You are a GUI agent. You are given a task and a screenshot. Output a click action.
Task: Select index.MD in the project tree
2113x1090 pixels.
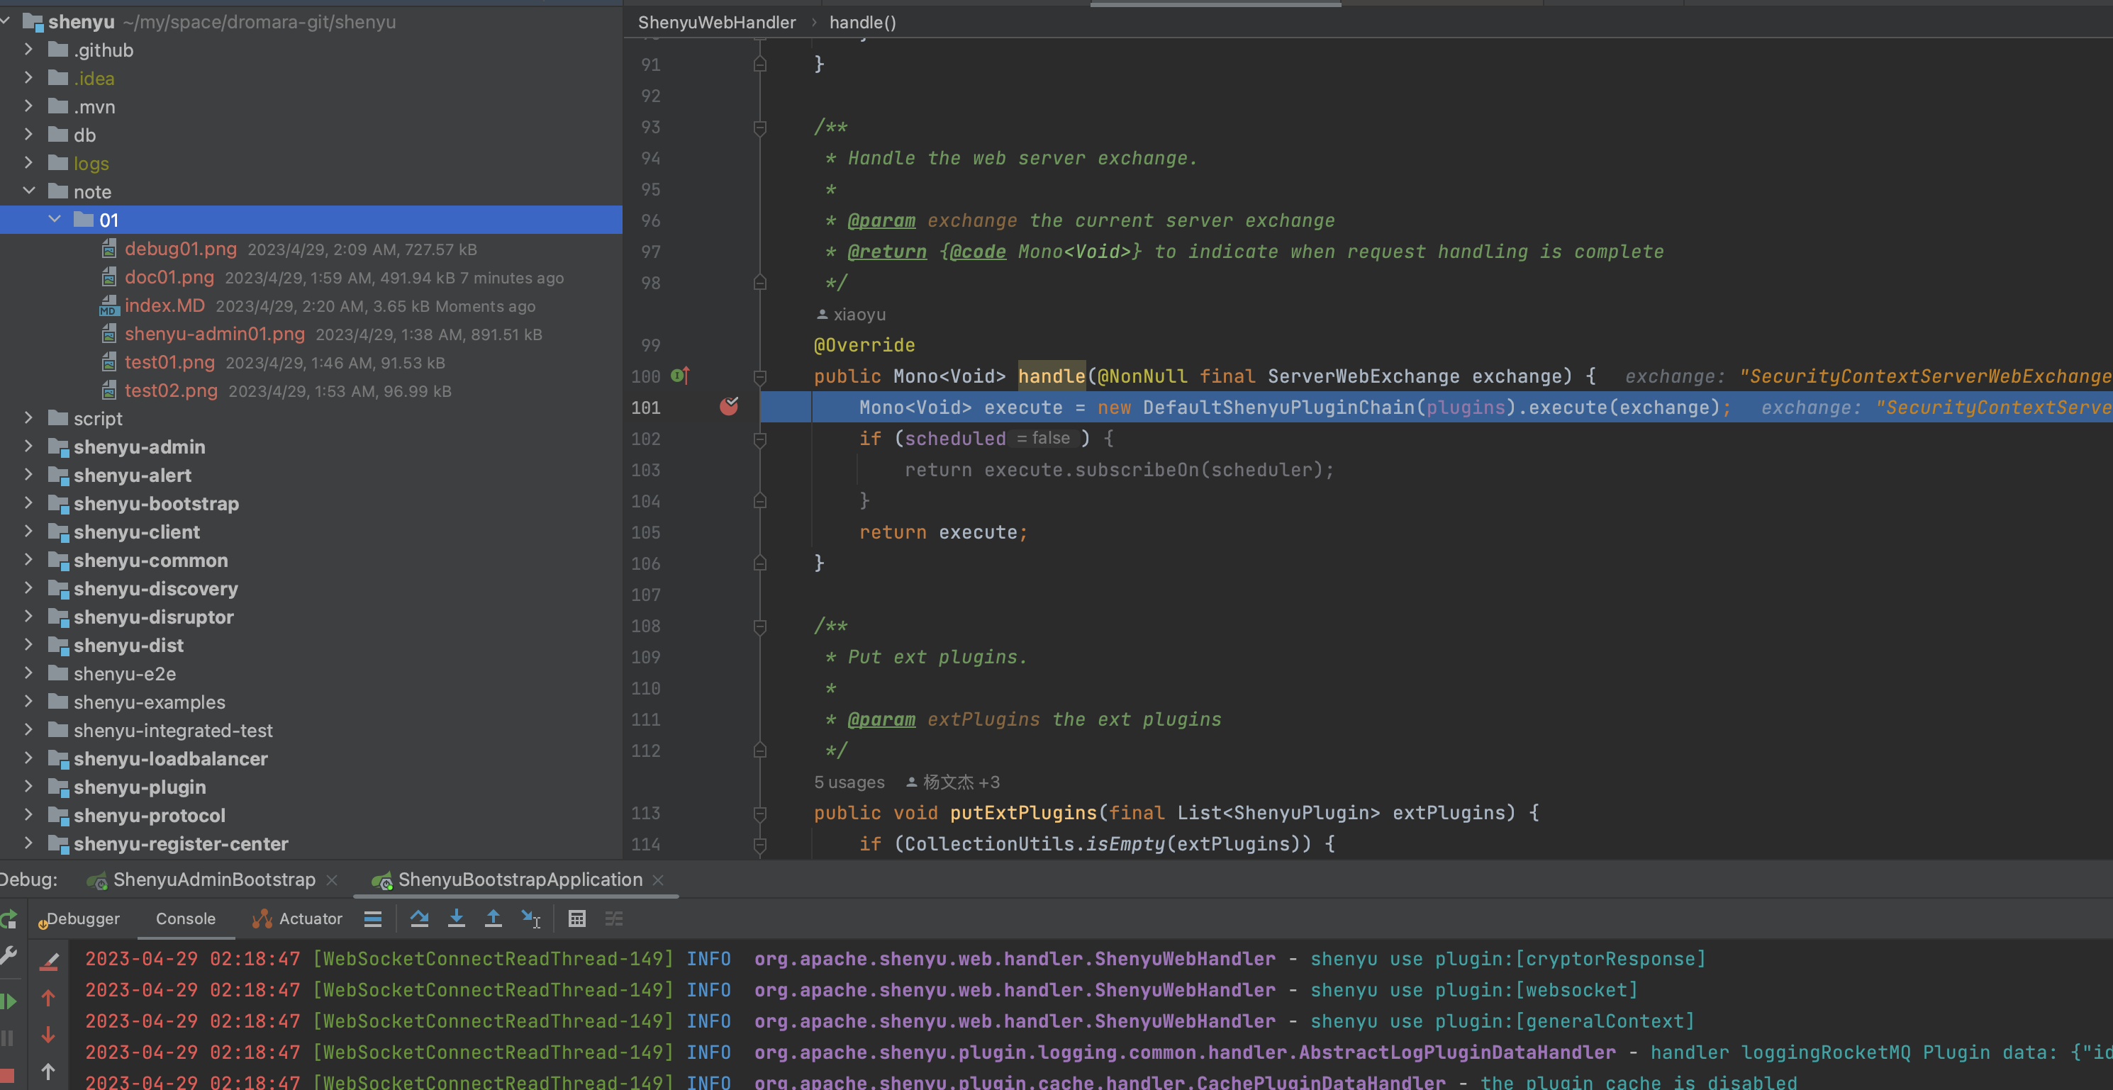click(x=164, y=306)
